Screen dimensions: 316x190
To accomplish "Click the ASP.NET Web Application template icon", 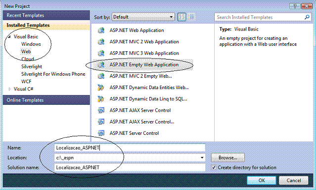I will pyautogui.click(x=101, y=31).
